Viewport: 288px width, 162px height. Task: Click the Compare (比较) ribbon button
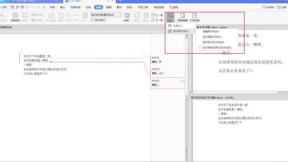click(170, 17)
